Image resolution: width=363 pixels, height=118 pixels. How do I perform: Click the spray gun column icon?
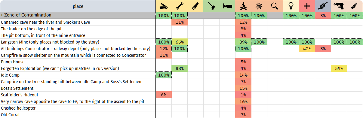tap(339, 6)
